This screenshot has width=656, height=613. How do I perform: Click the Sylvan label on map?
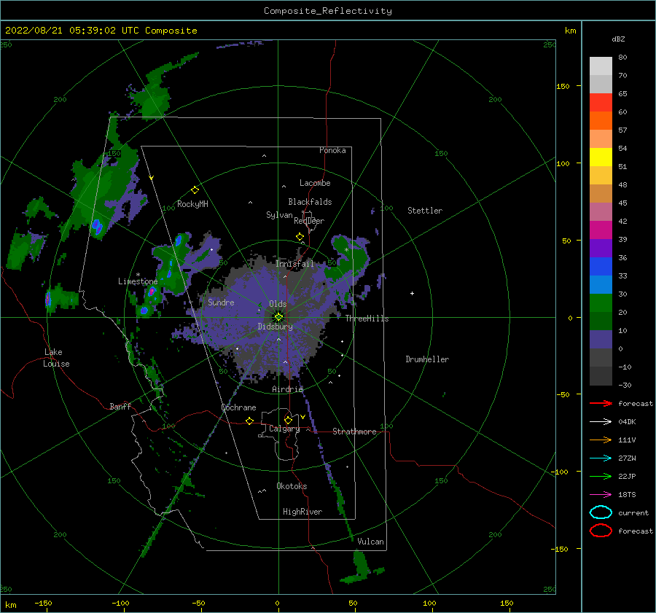[279, 215]
